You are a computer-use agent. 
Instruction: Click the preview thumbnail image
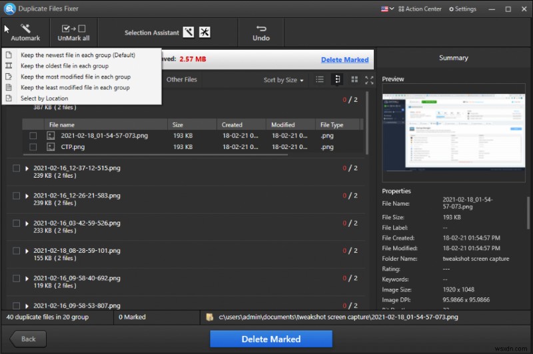click(454, 132)
